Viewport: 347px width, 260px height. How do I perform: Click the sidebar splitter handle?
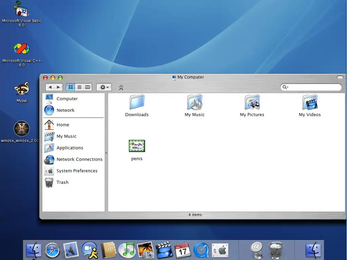pos(106,153)
